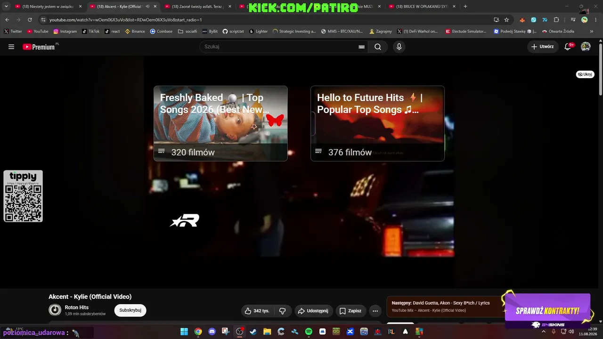Screen dimensions: 603x339
Task: Open File Explorer from the taskbar
Action: 267,332
